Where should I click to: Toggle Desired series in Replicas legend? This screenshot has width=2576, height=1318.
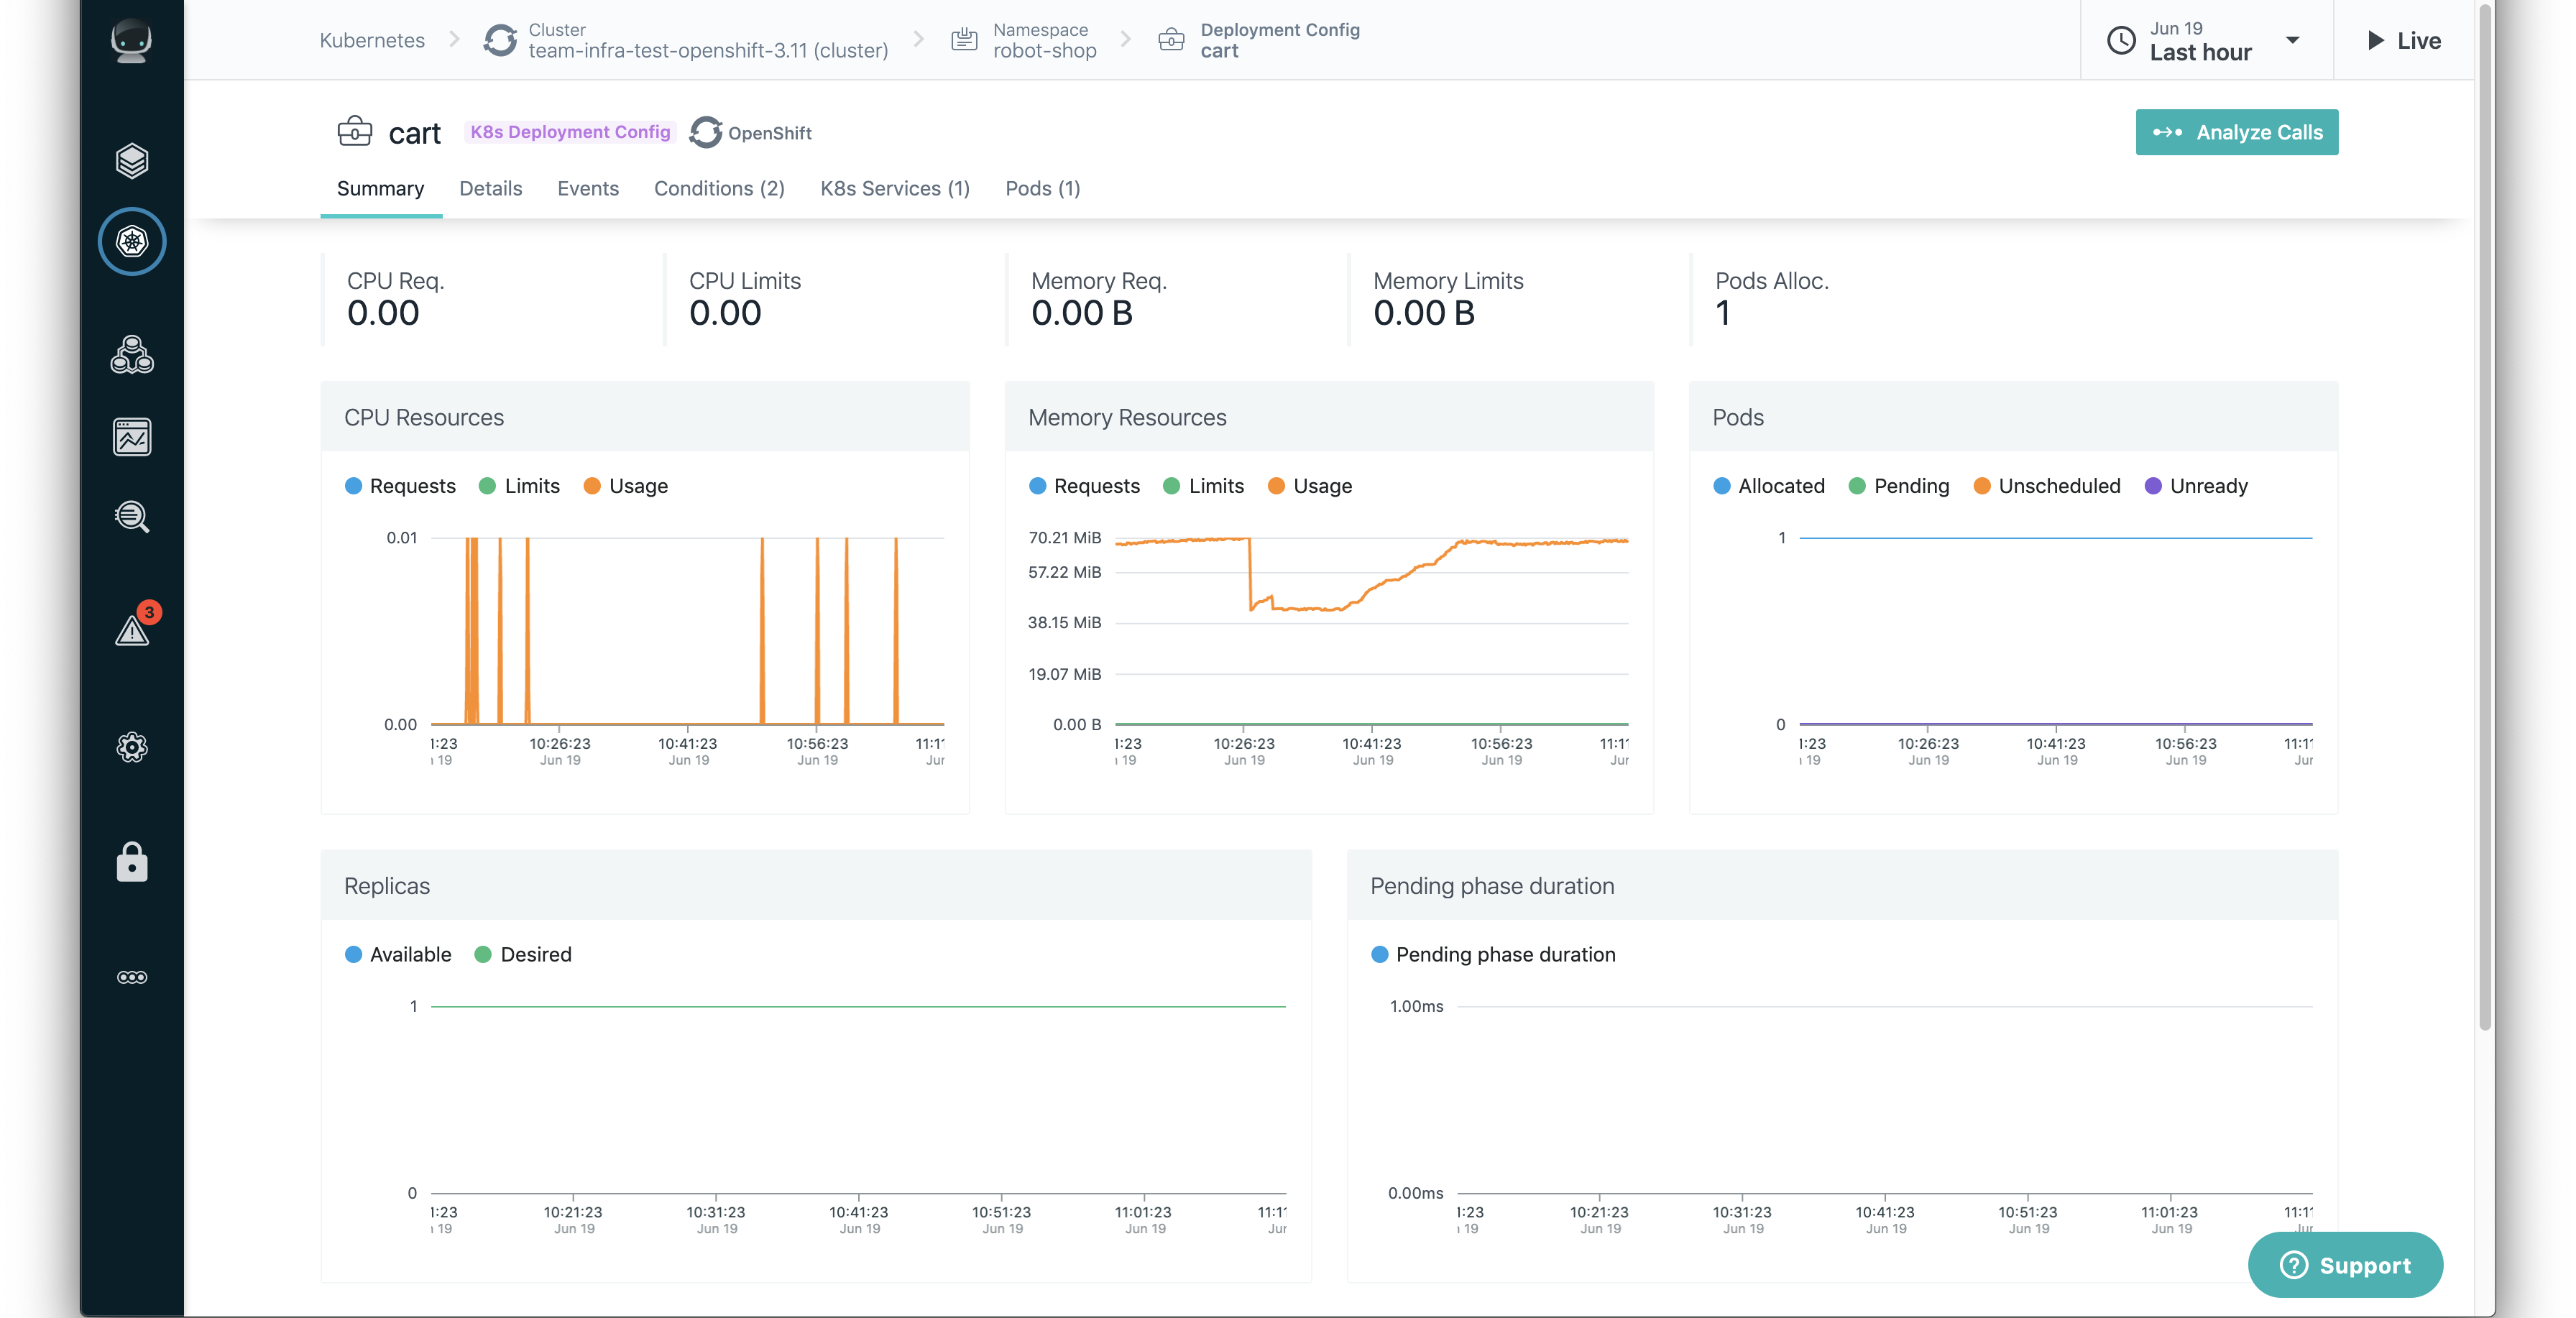point(523,954)
